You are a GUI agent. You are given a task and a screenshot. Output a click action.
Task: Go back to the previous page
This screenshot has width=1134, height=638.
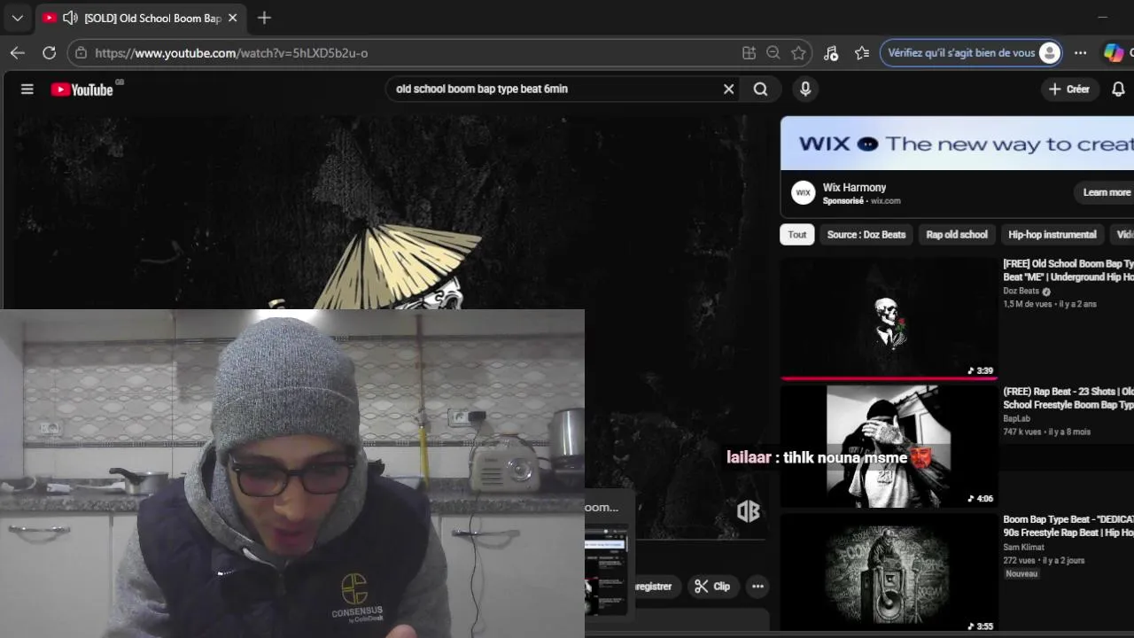[x=18, y=53]
